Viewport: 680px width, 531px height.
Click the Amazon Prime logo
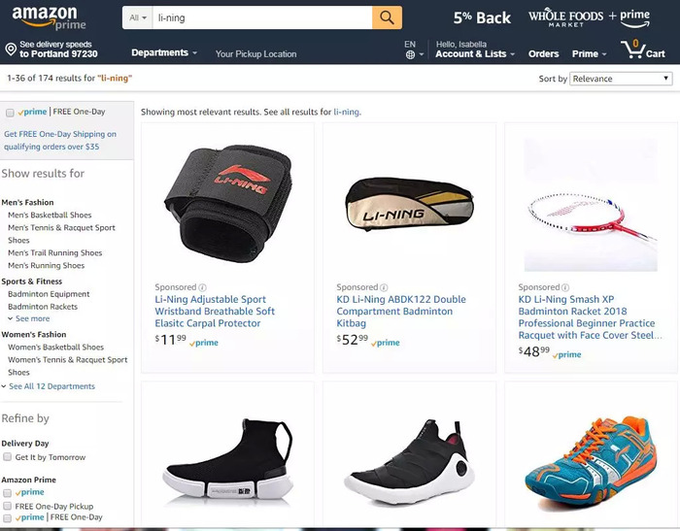coord(49,17)
